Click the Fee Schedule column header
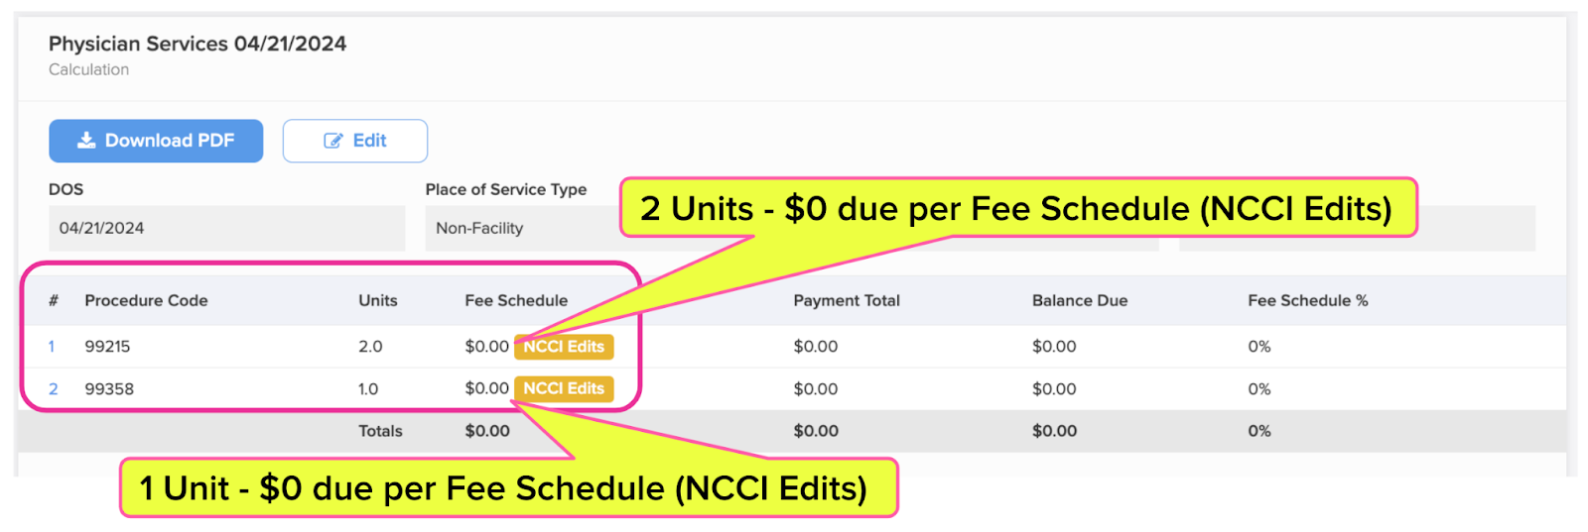1588x532 pixels. coord(516,300)
